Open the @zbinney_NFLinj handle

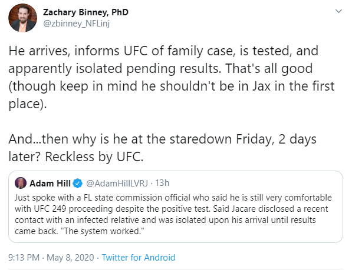click(x=76, y=24)
